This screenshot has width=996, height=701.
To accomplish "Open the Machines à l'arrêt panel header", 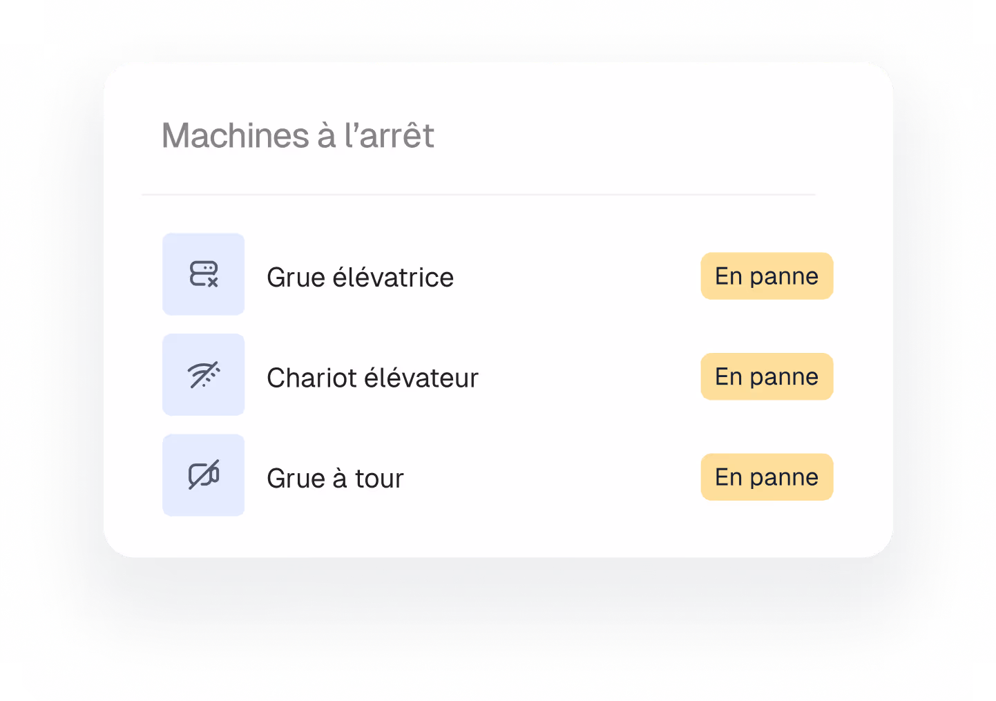I will click(x=298, y=135).
